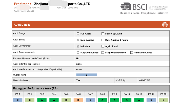Click the PA 3 rating A swatch
This screenshot has width=182, height=105.
(42, 100)
